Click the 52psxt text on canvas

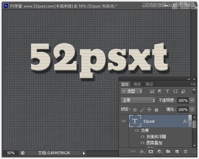(99, 60)
